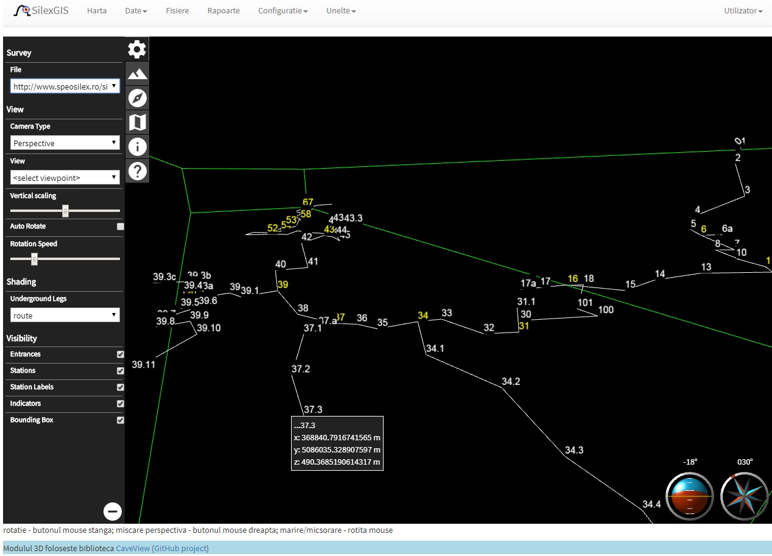Open the help question mark icon
The width and height of the screenshot is (772, 556).
[138, 171]
